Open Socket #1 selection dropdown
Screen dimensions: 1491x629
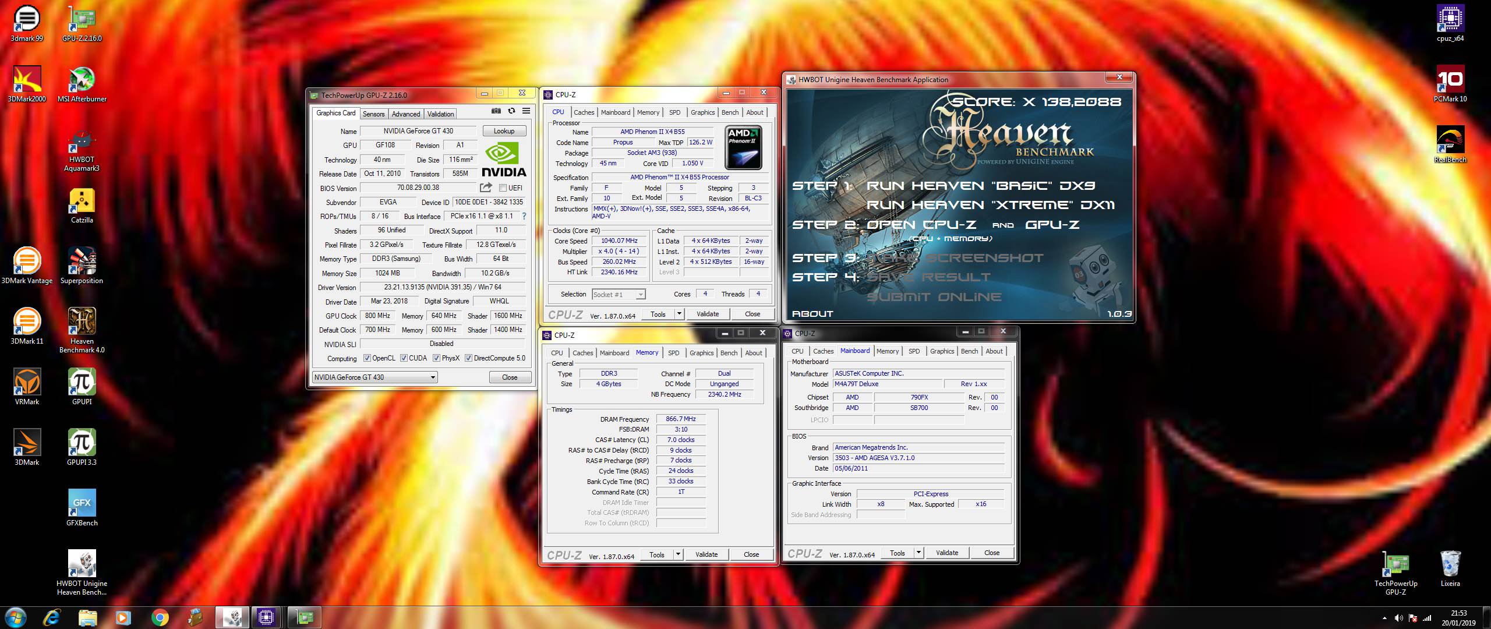point(619,295)
